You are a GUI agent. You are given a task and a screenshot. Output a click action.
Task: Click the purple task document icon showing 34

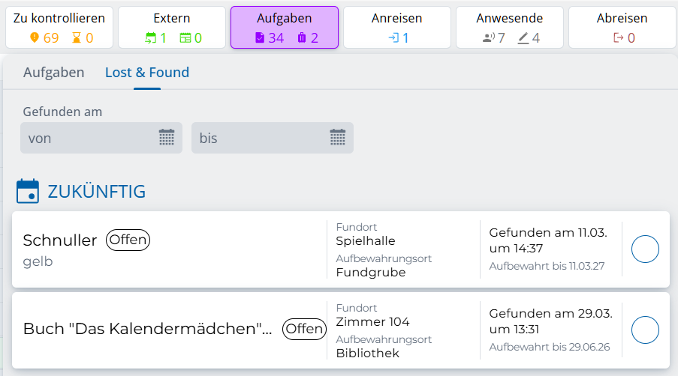coord(260,37)
